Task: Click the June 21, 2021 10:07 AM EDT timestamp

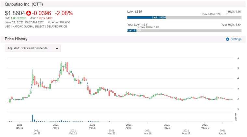Action: tap(24, 22)
